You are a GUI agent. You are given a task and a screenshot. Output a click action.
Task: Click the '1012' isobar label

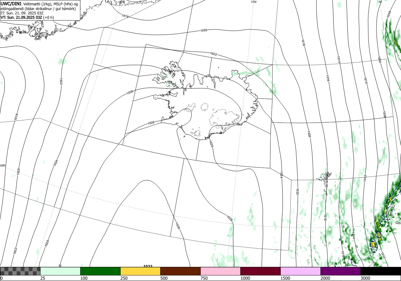click(x=365, y=179)
